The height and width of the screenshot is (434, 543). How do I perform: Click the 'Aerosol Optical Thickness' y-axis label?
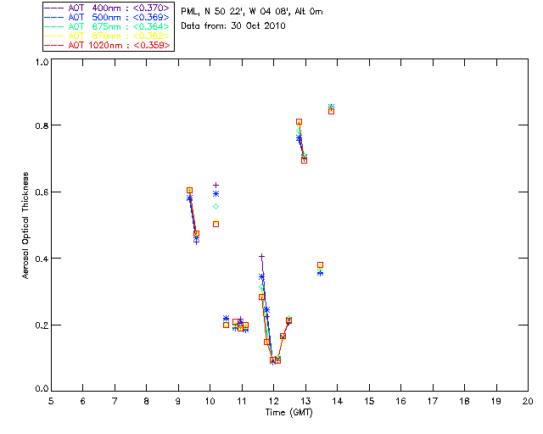[25, 225]
